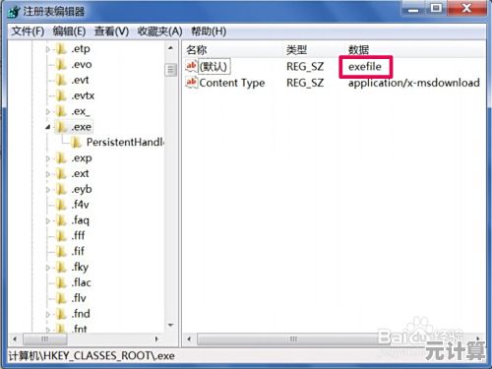Click the .flac folder icon
Screen dimensions: 492x369
click(x=61, y=282)
